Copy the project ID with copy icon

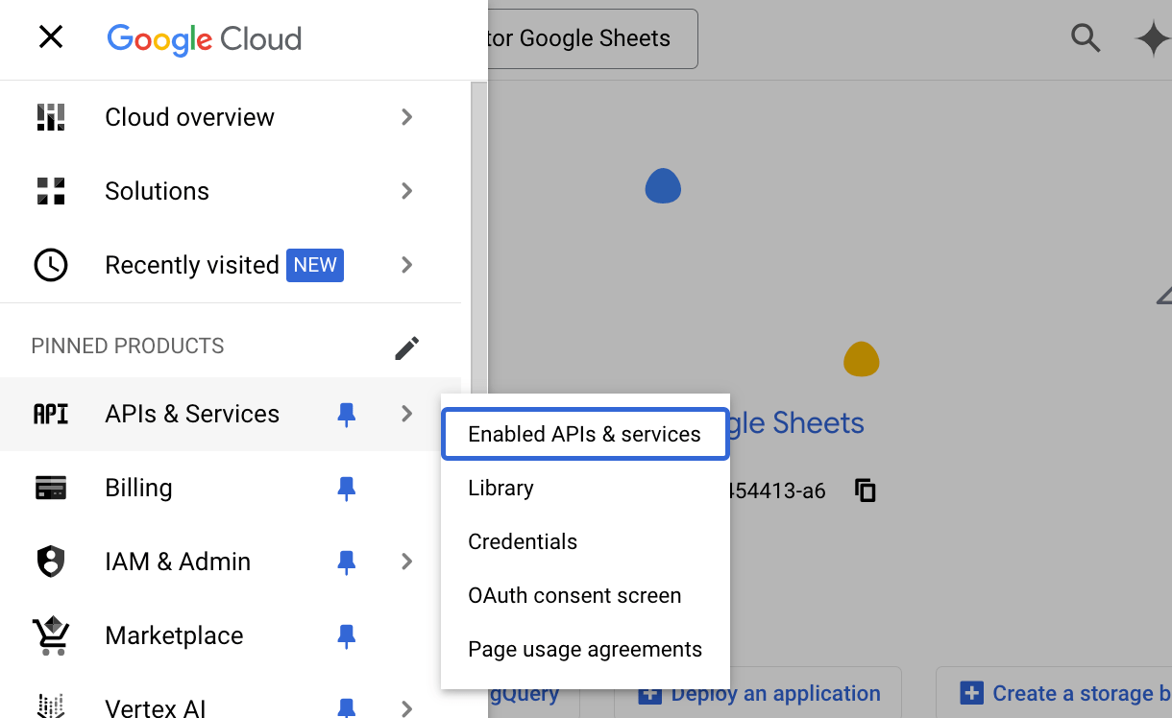[866, 491]
